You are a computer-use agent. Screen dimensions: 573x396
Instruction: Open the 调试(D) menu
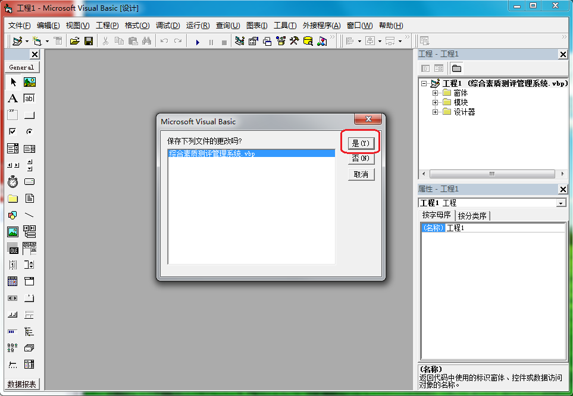(168, 25)
